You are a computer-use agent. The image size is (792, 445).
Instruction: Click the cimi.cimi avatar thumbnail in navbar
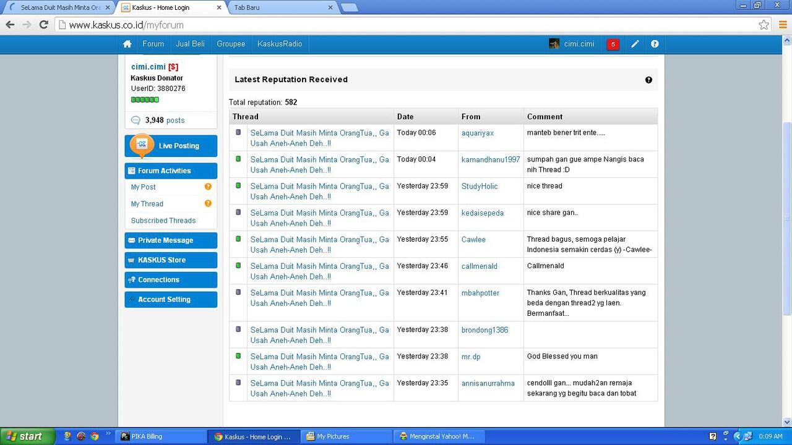(x=554, y=44)
